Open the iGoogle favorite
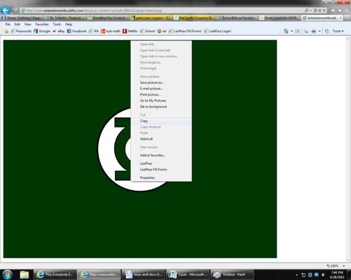This screenshot has width=351, height=280. 42,31
